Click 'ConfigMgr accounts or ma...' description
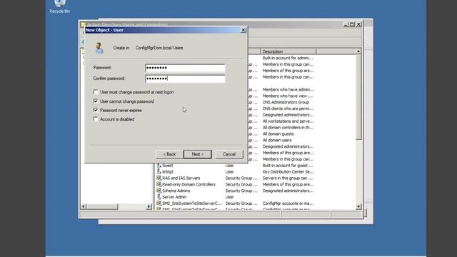457x257 pixels. click(288, 203)
